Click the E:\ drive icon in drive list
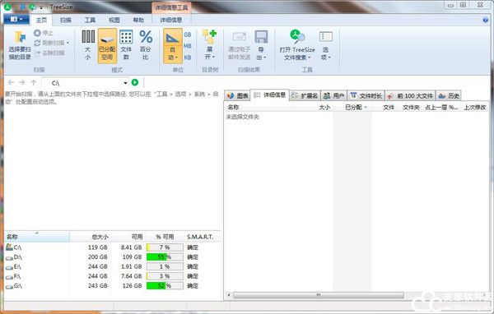 coord(9,267)
